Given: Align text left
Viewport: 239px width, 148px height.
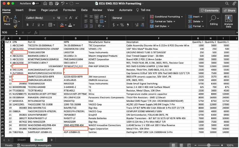Looking at the screenshot, I should pyautogui.click(x=86, y=21).
